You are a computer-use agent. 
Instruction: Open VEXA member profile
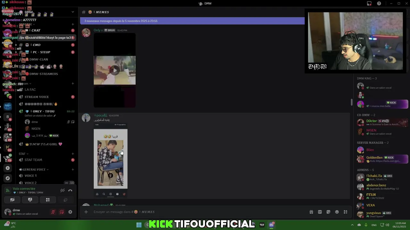[382, 205]
